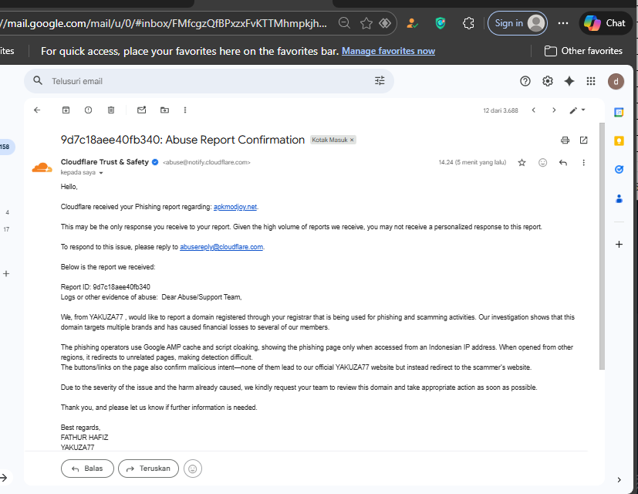Open Google account avatar 'd'
Image resolution: width=638 pixels, height=494 pixels.
(616, 82)
